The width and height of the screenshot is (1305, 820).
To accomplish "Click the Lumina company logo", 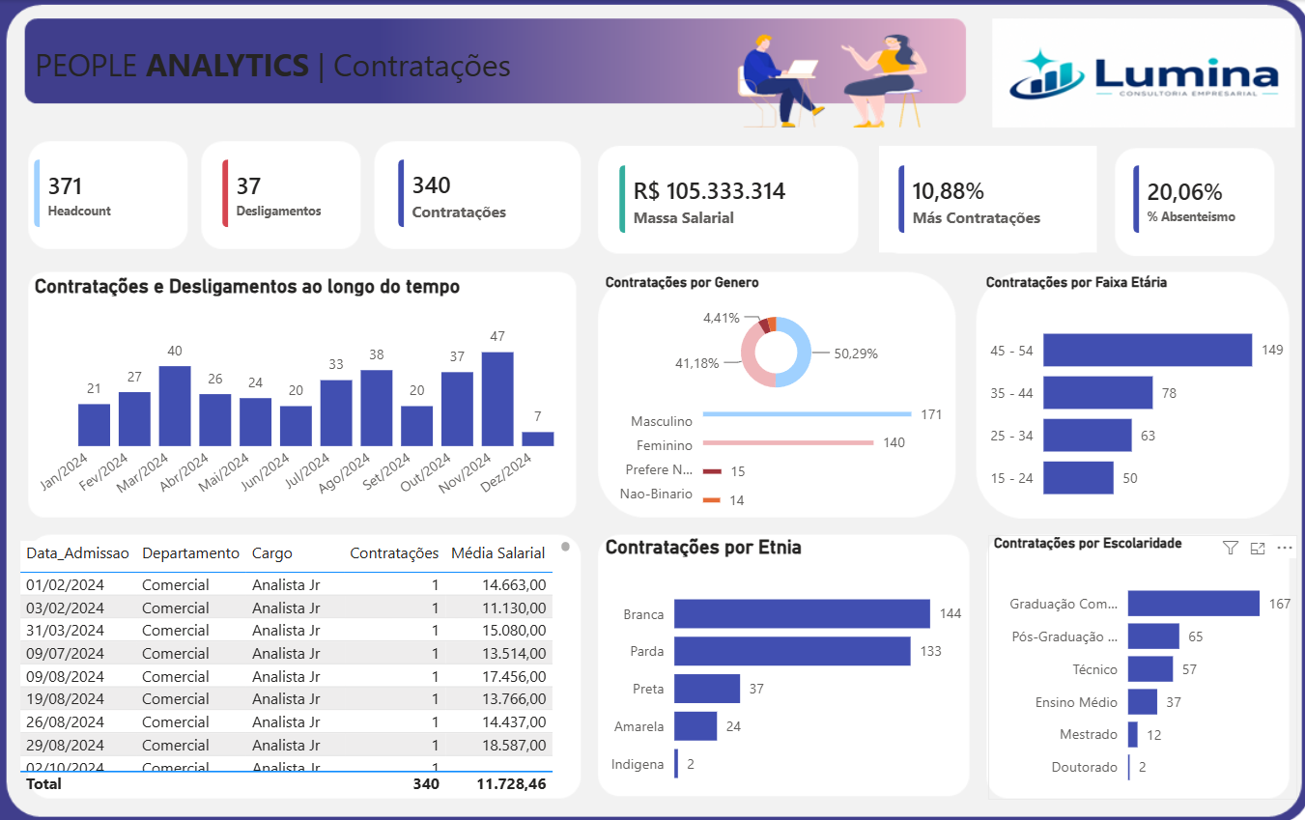I will tap(1144, 73).
